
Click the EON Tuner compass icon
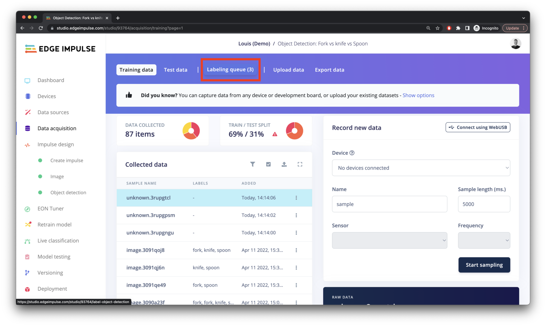coord(27,209)
